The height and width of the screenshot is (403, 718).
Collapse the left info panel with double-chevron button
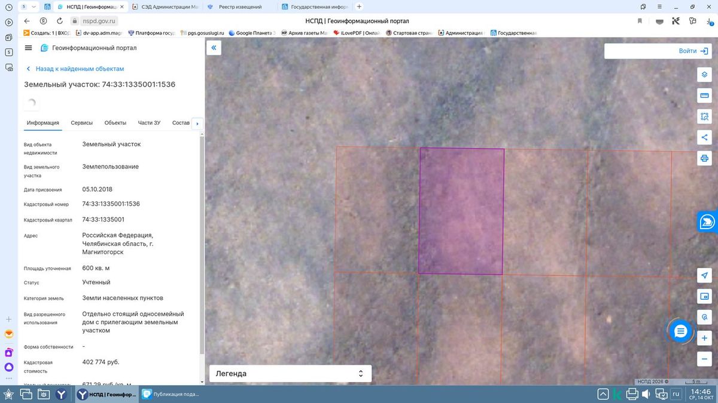pyautogui.click(x=214, y=47)
